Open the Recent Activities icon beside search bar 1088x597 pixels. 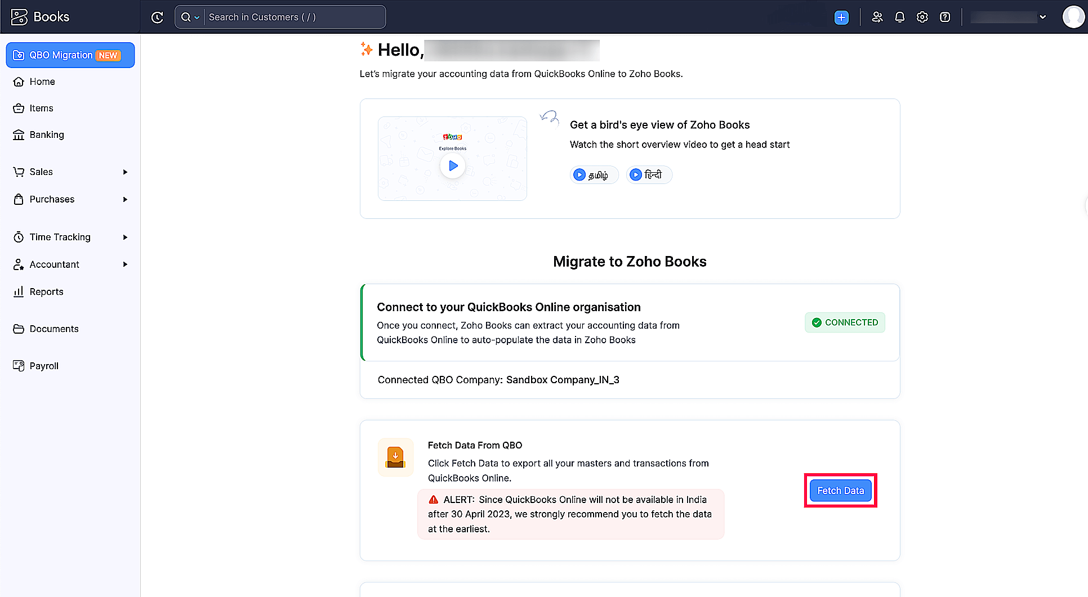coord(157,17)
